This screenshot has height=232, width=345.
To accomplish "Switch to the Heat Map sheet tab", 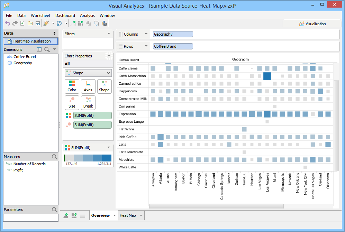I will (x=128, y=215).
